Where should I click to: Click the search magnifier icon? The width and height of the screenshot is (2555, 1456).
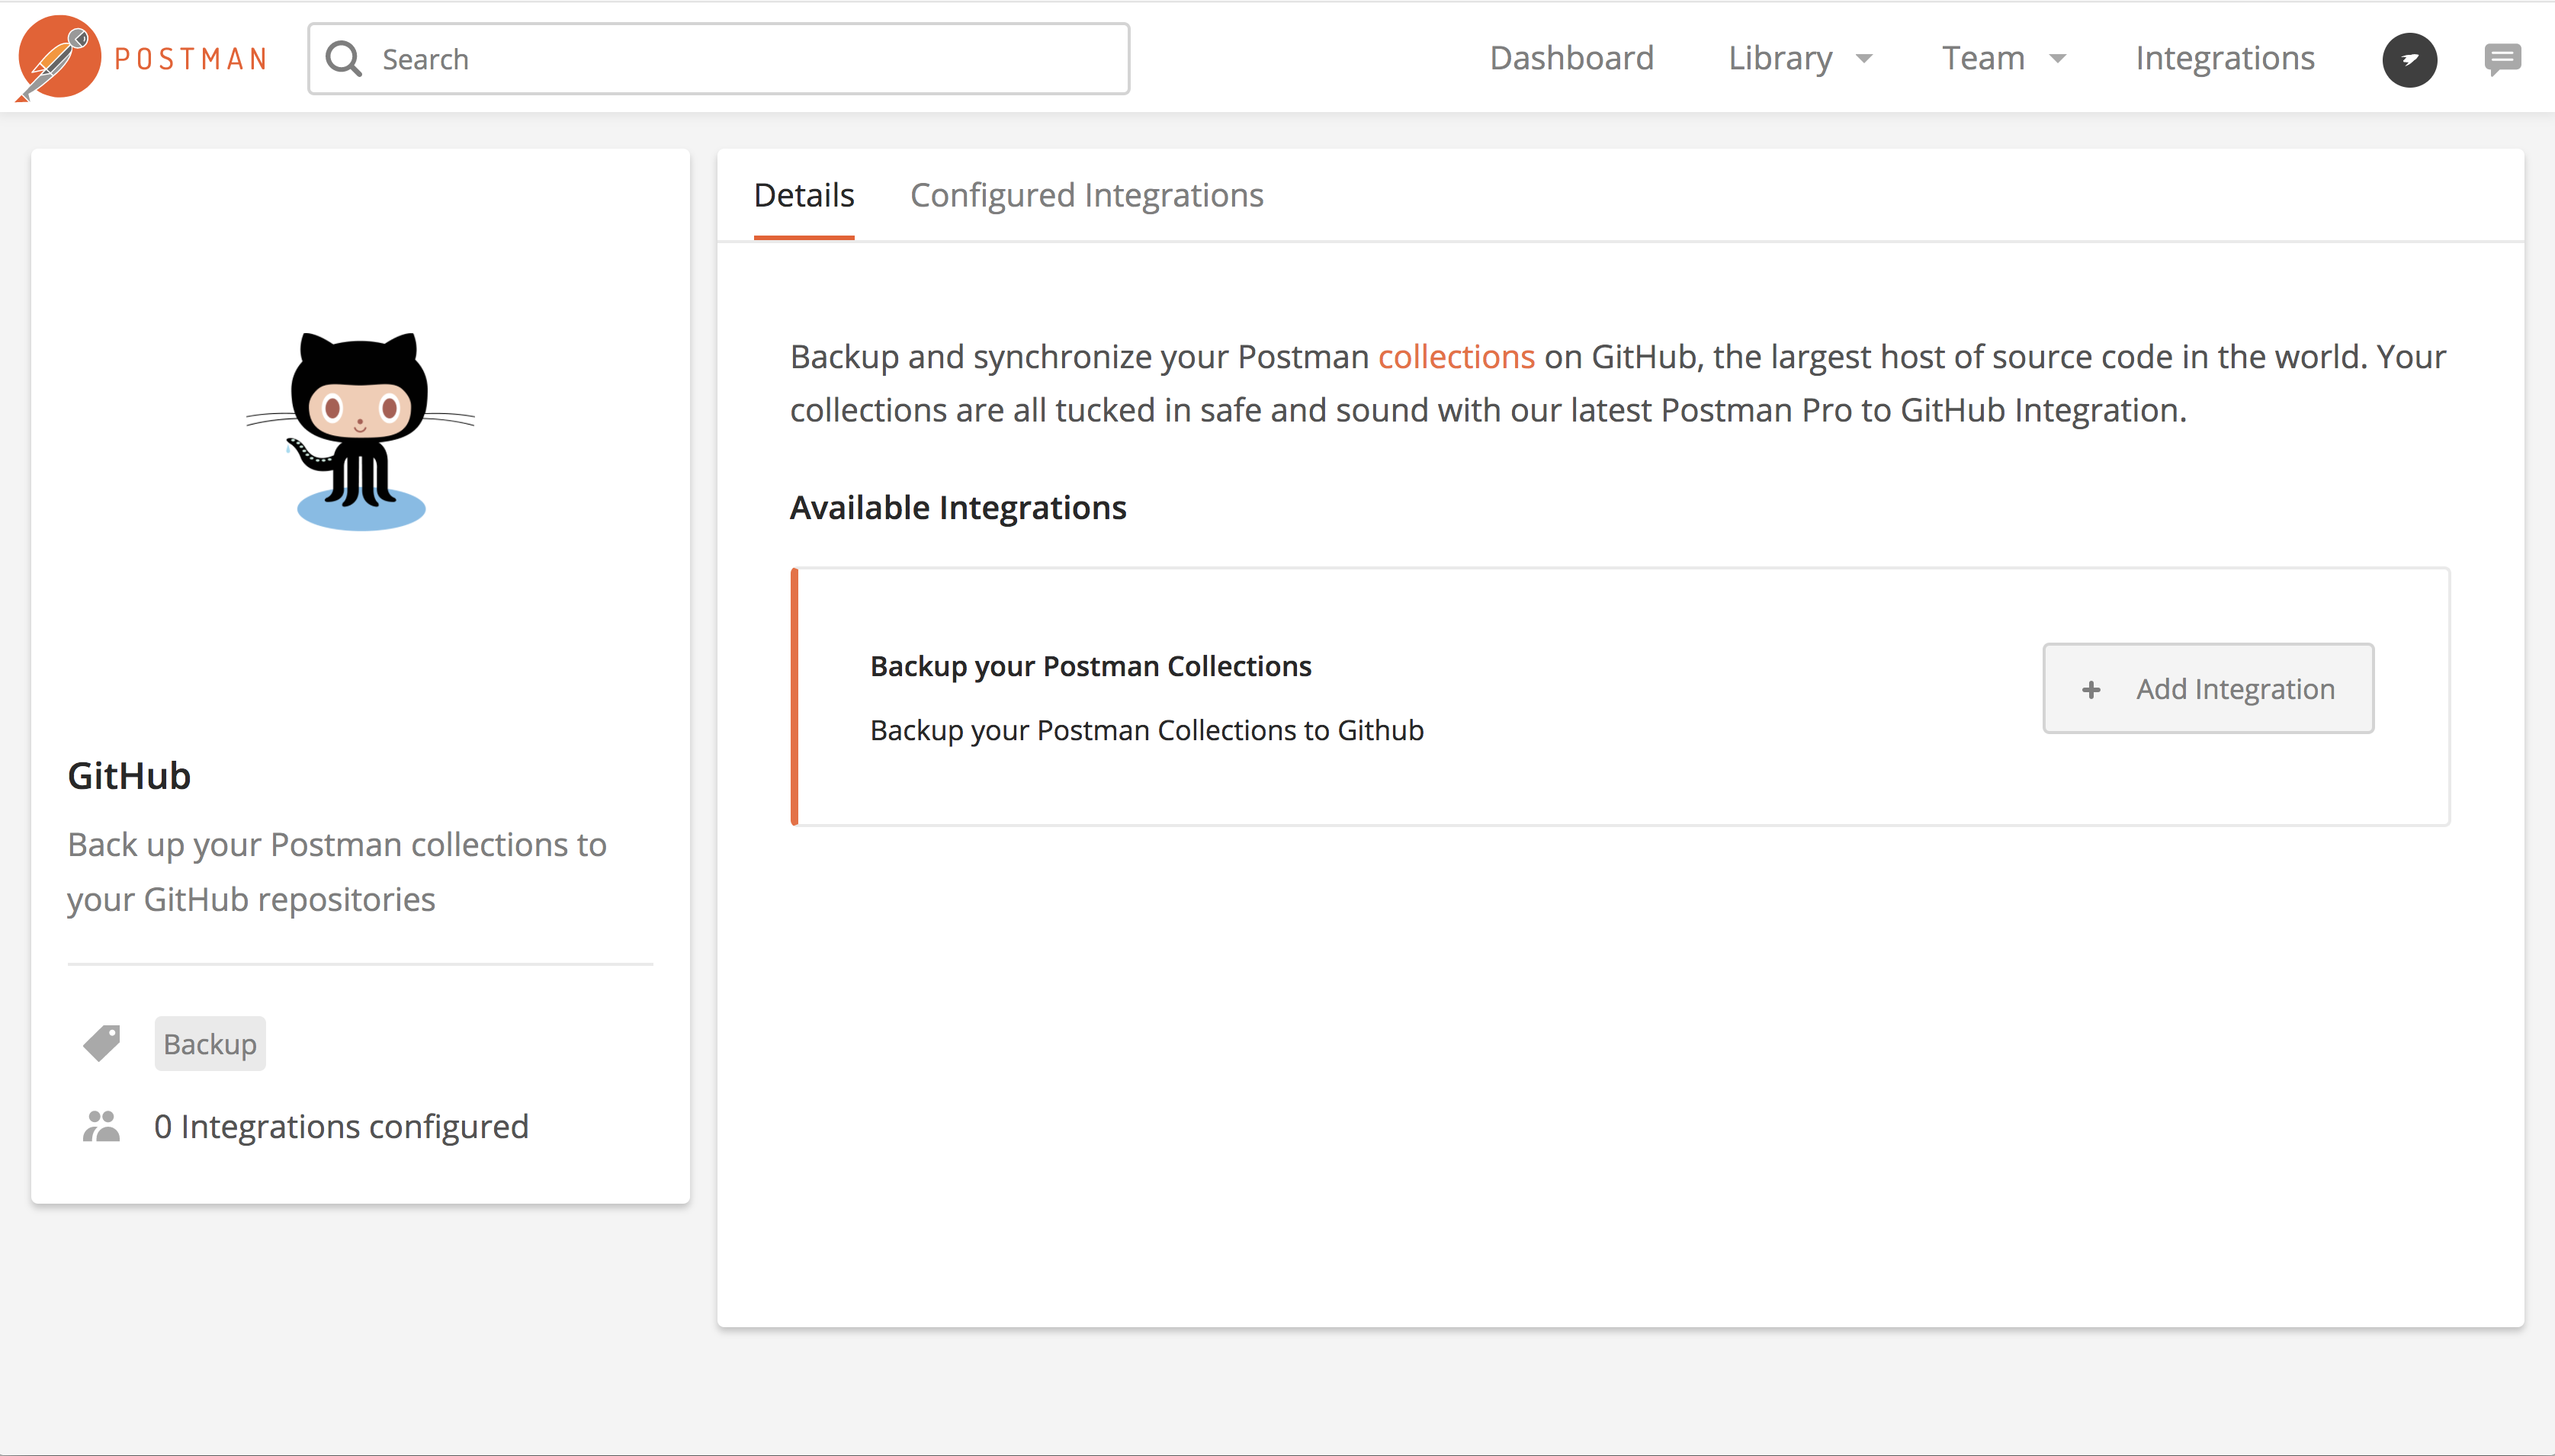pyautogui.click(x=344, y=59)
